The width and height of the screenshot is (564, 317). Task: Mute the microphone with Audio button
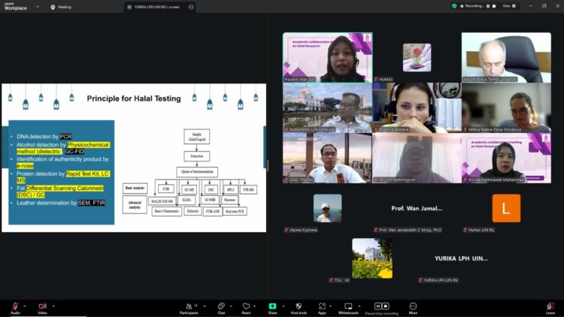pos(15,306)
